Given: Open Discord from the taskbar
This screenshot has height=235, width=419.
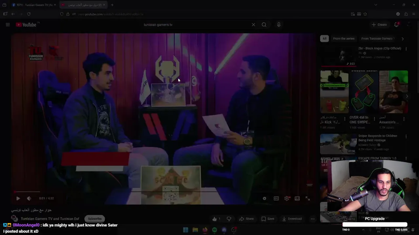Looking at the screenshot, I should point(224,230).
